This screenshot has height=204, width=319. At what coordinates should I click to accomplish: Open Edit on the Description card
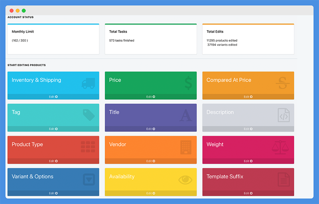click(x=248, y=129)
